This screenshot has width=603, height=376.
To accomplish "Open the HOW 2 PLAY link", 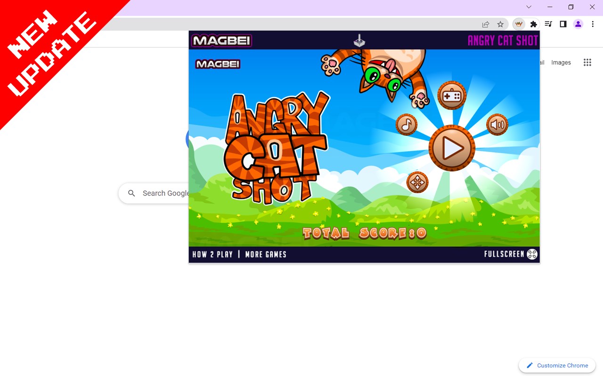I will point(212,254).
